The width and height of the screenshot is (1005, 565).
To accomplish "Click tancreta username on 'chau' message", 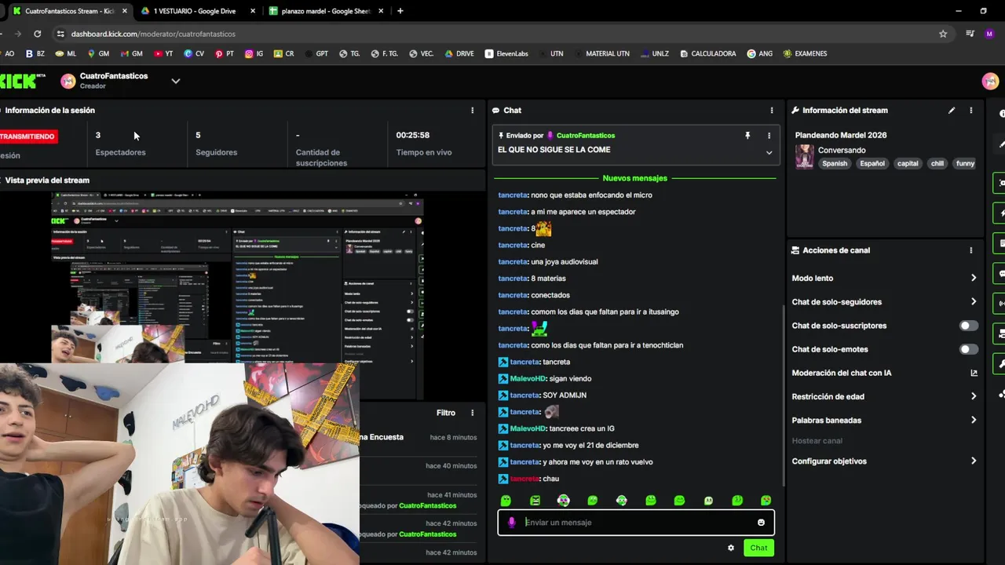I will click(x=524, y=479).
